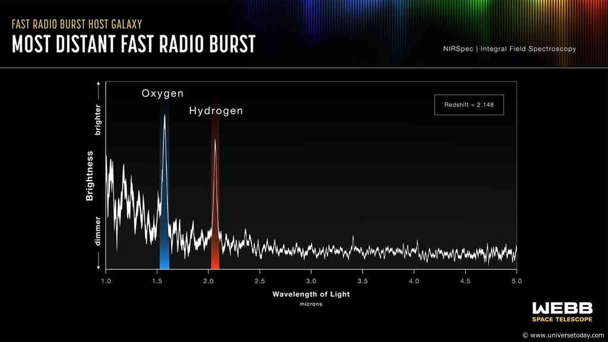The image size is (608, 342).
Task: Click the 'dimmer' axis label
Action: pyautogui.click(x=98, y=232)
